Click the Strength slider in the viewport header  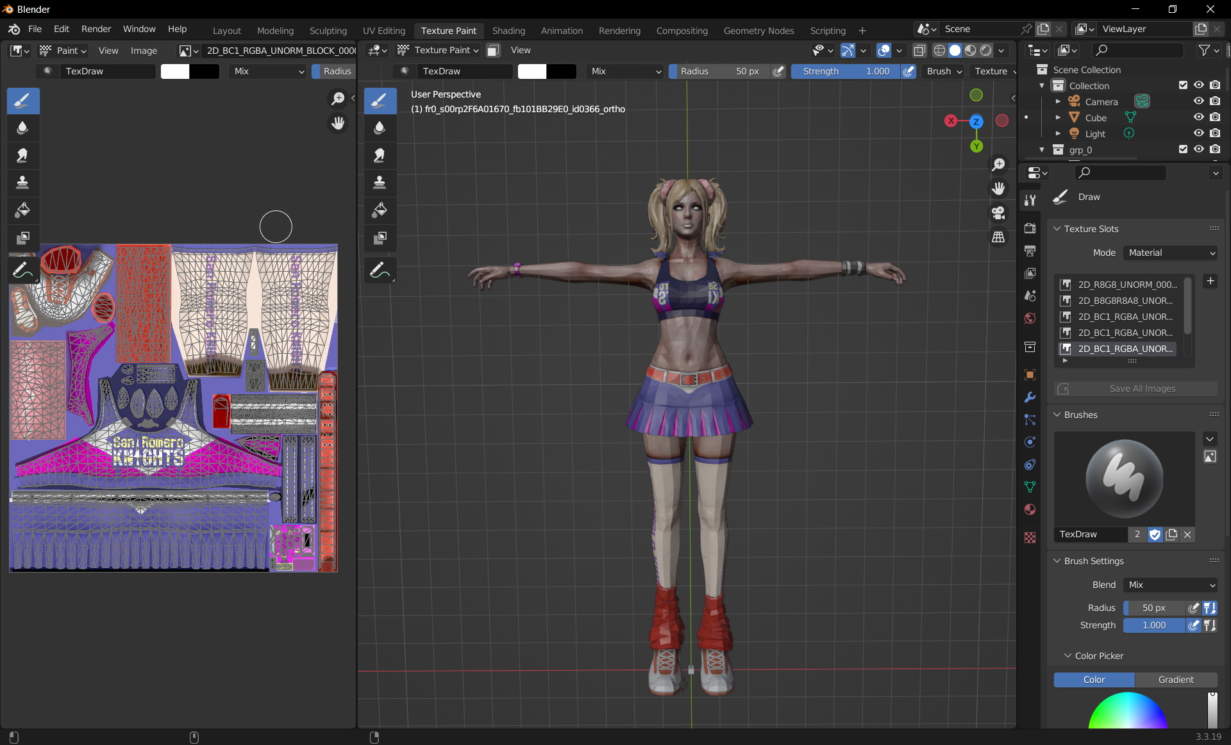tap(846, 71)
